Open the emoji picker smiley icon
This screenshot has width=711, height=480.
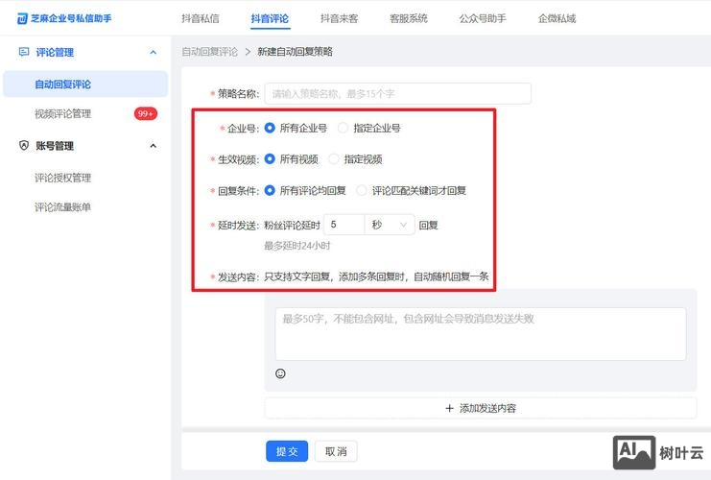[280, 373]
